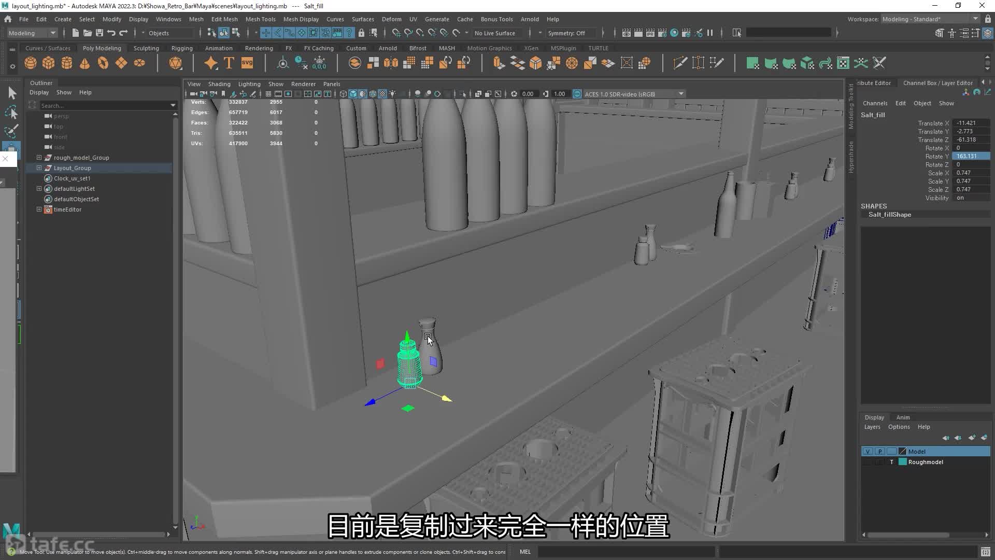The image size is (995, 560).
Task: Click the Mirror shelf icon
Action: [x=391, y=63]
